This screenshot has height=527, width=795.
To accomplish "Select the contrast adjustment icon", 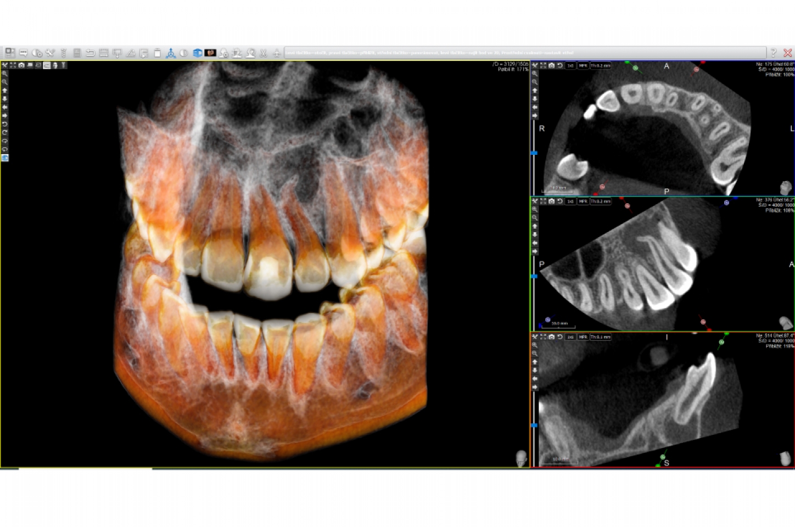I will [x=183, y=53].
